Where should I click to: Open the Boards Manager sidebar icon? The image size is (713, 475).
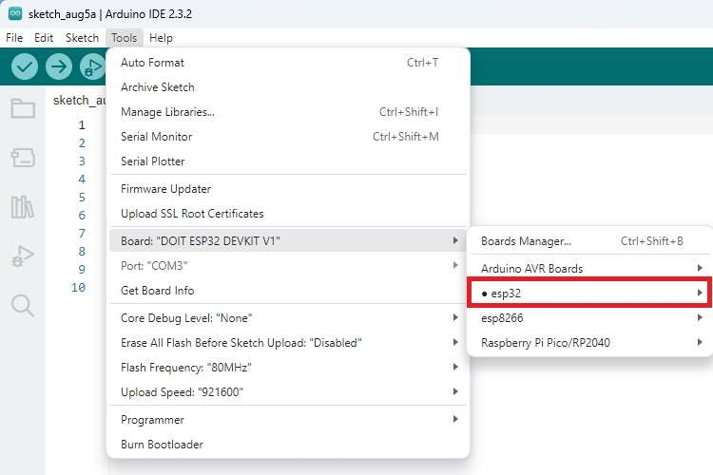tap(23, 158)
